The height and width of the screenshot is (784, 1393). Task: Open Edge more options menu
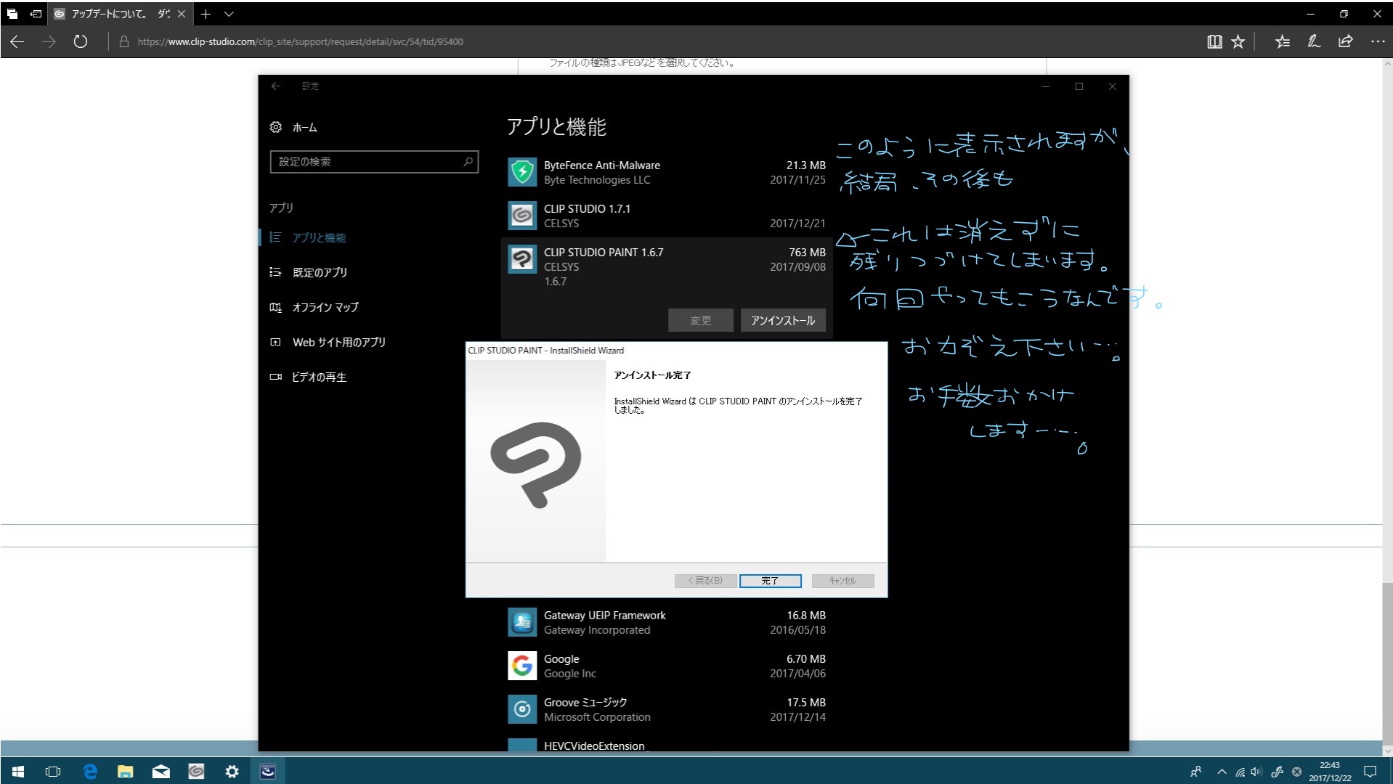tap(1378, 41)
